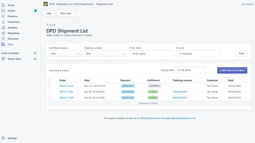Toggle the select-all orders checkbox

tap(49, 80)
